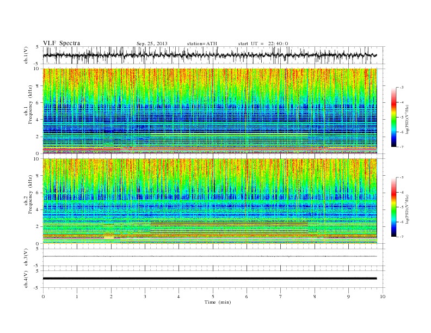
Task: Click the "8" tick on the time axis
Action: [315, 297]
